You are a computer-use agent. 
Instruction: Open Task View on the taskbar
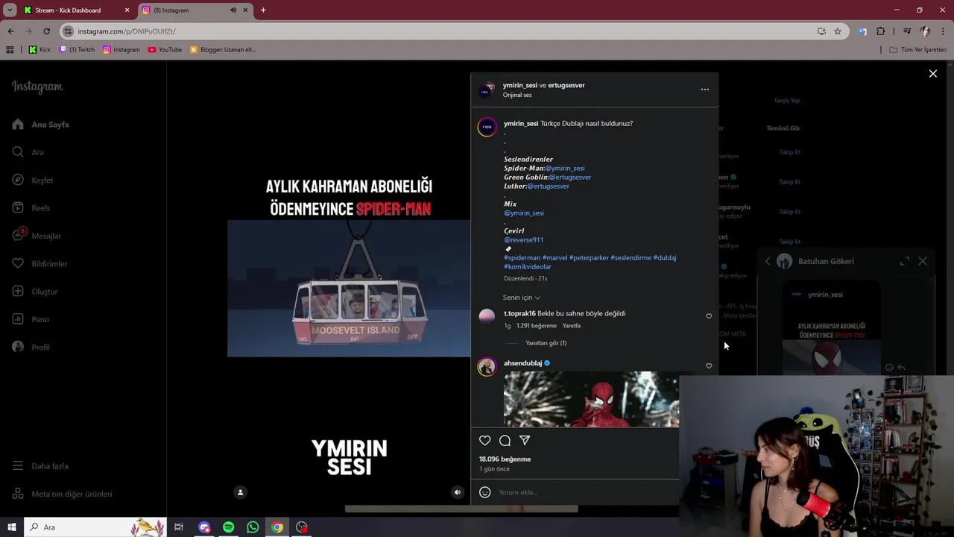(179, 527)
